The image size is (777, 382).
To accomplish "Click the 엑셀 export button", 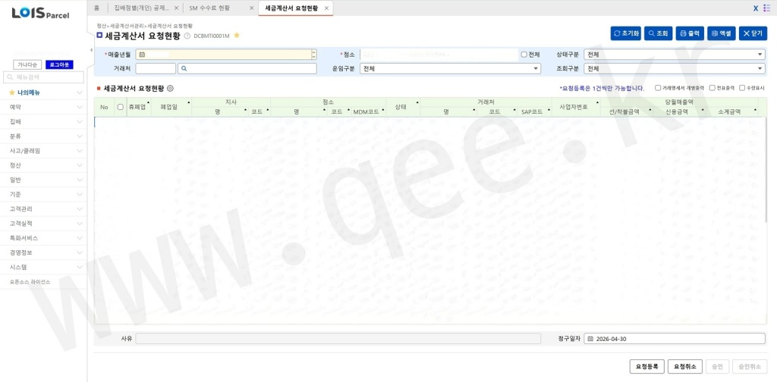I will pos(722,33).
